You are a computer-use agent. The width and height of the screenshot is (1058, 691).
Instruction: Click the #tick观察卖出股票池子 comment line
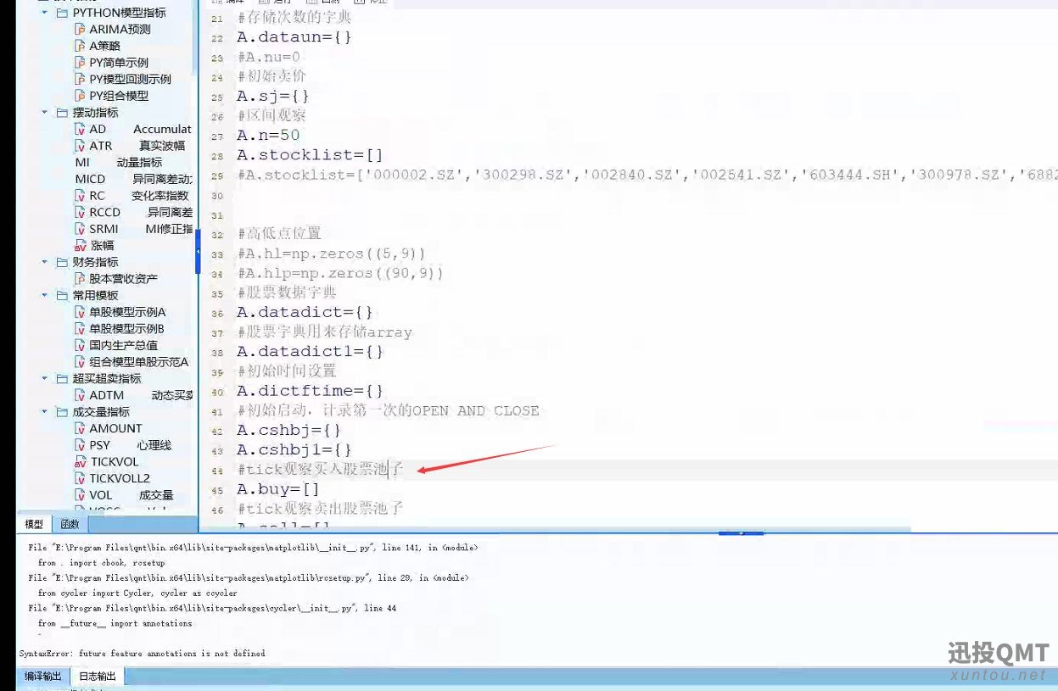tap(320, 509)
